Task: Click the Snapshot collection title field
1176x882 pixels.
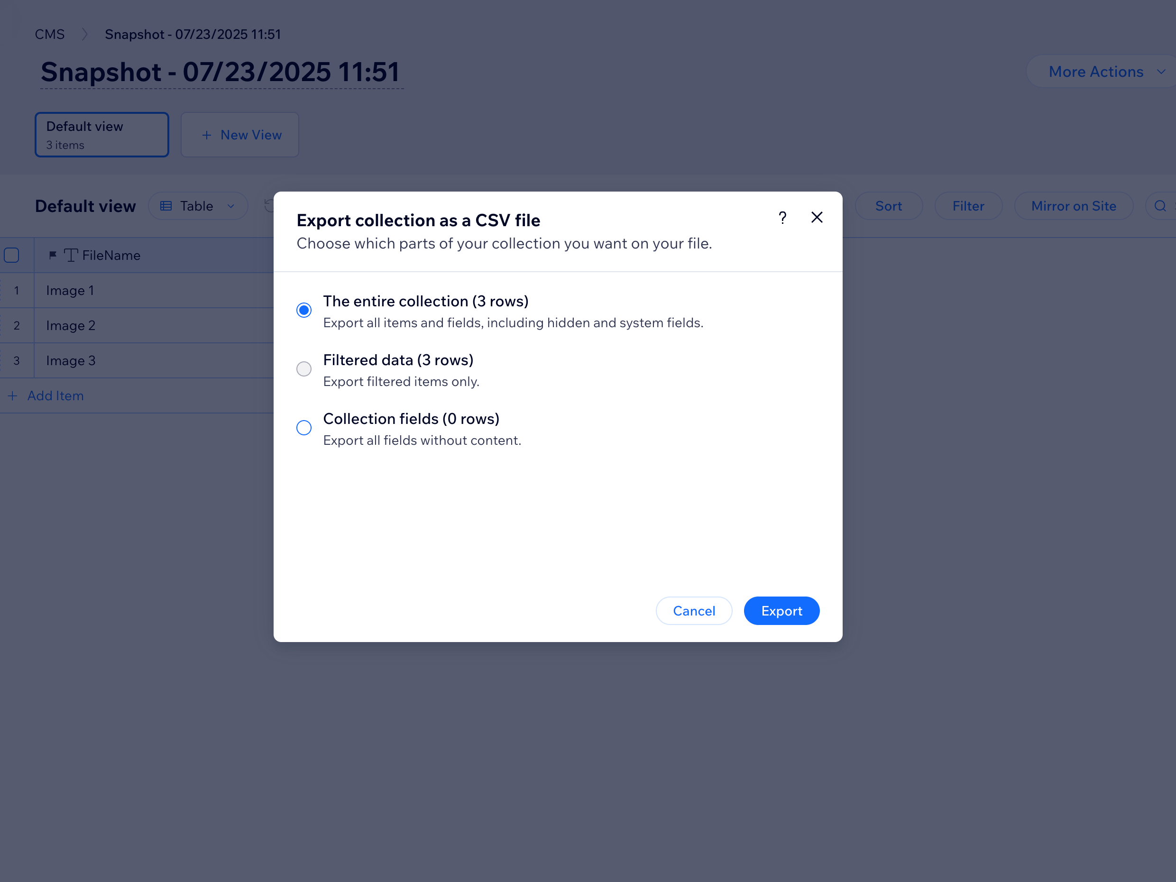Action: point(220,72)
